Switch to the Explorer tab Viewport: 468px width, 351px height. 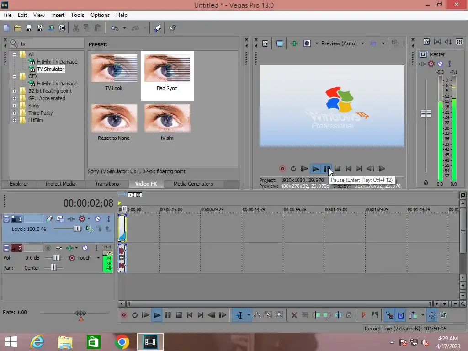[18, 184]
